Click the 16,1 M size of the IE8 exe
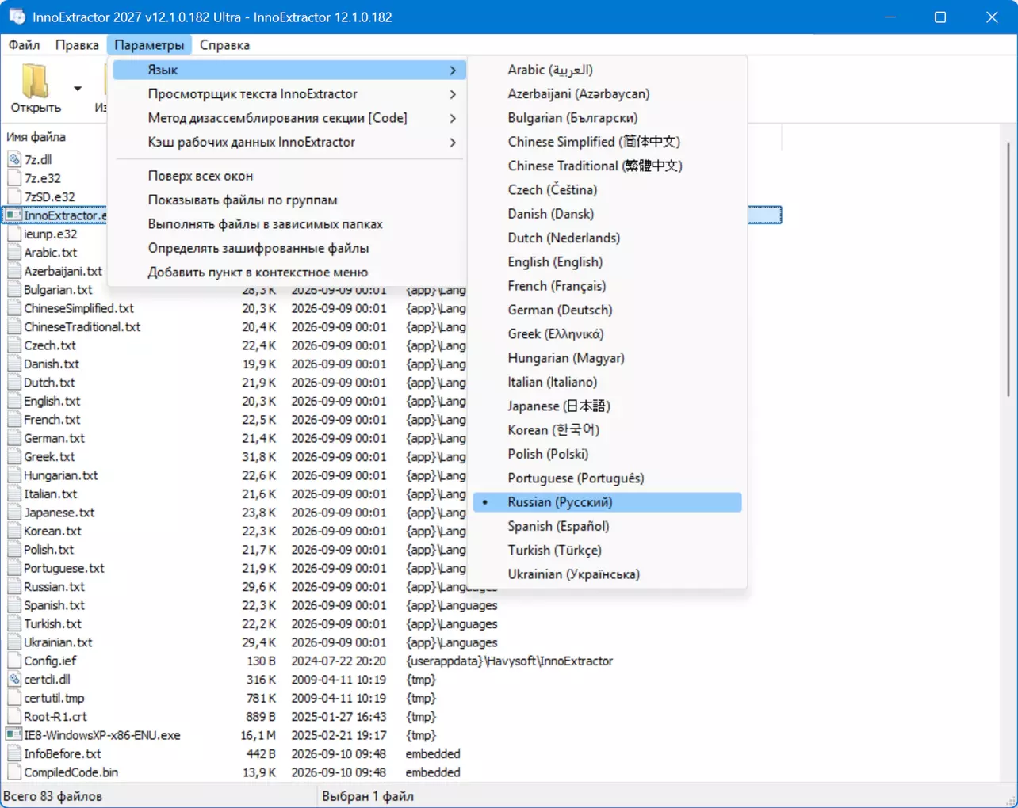The height and width of the screenshot is (808, 1018). (x=258, y=735)
